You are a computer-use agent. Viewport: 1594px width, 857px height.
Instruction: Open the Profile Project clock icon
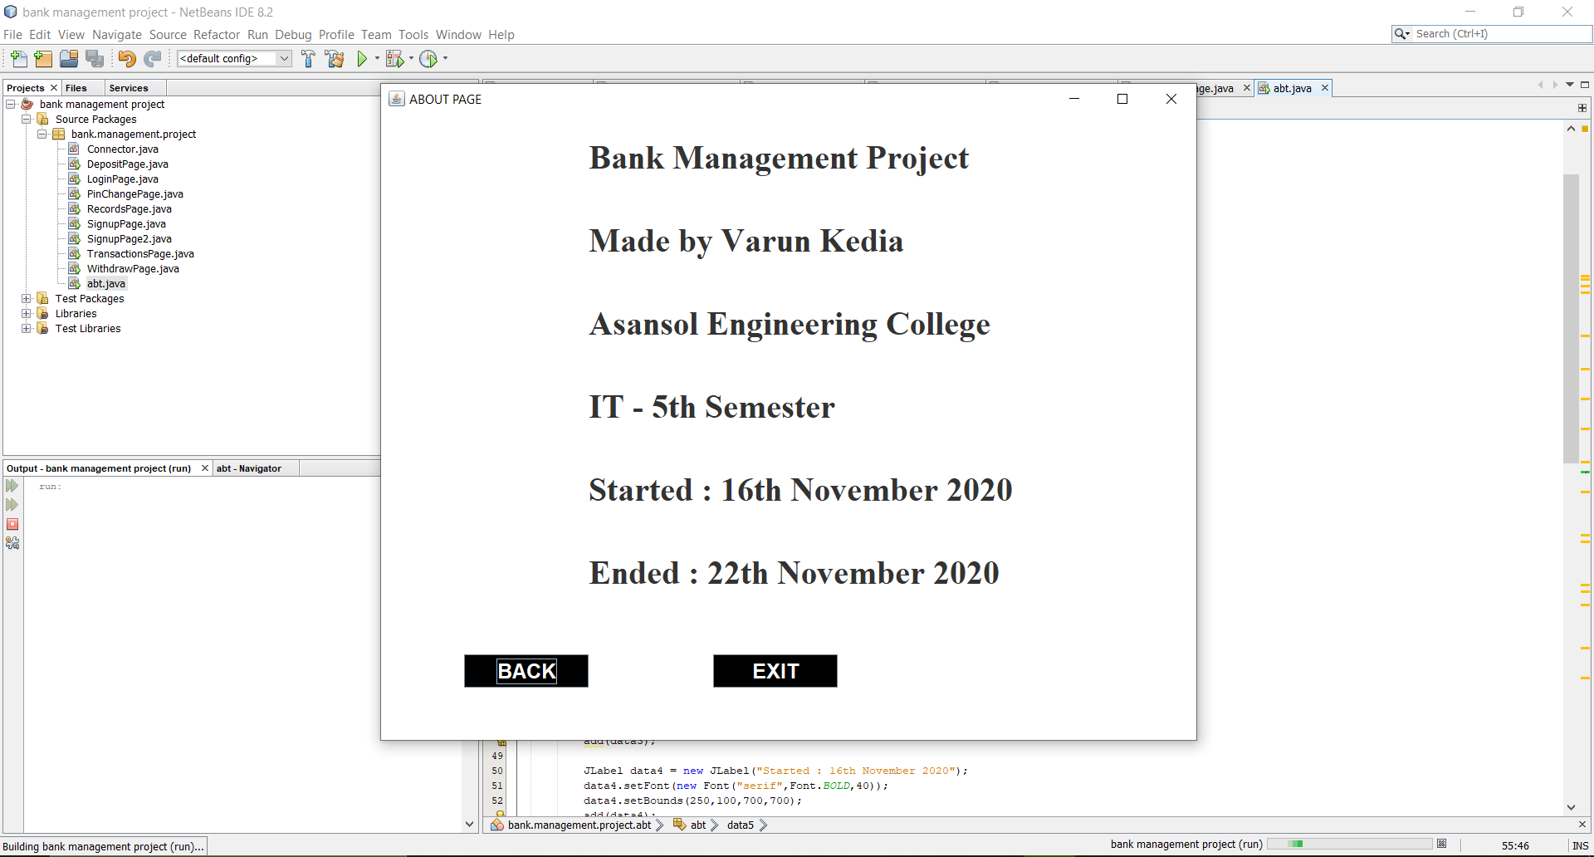[x=428, y=58]
